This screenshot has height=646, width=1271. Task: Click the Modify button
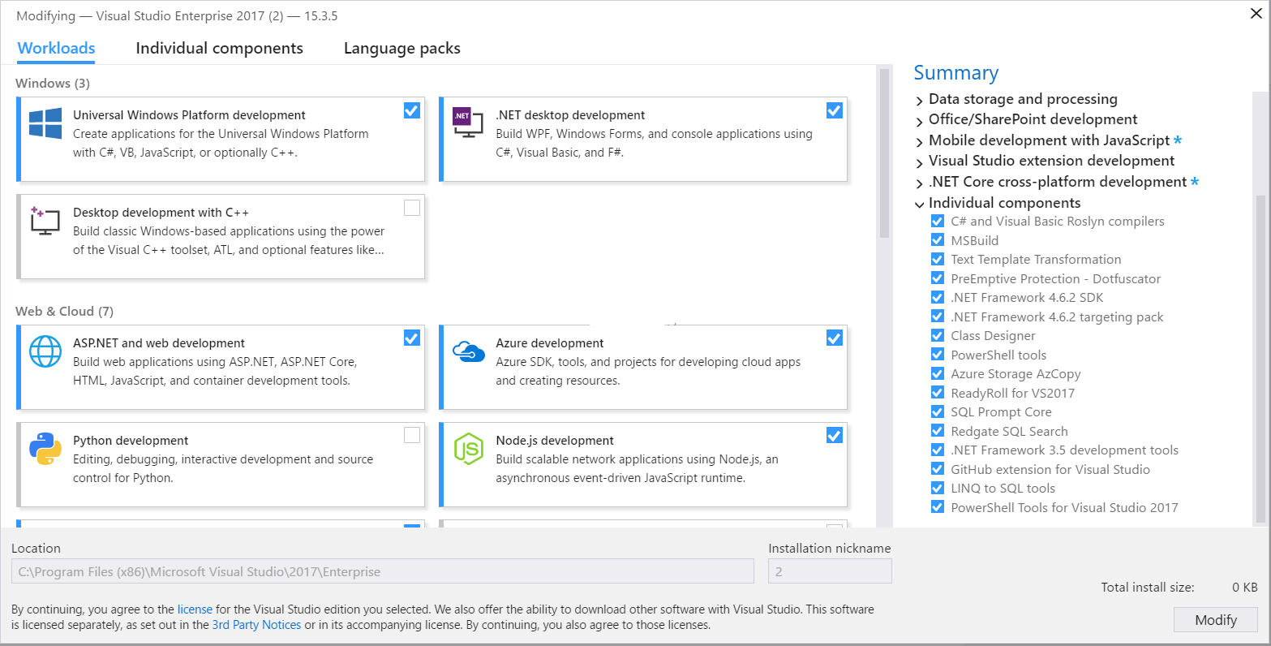click(1215, 620)
